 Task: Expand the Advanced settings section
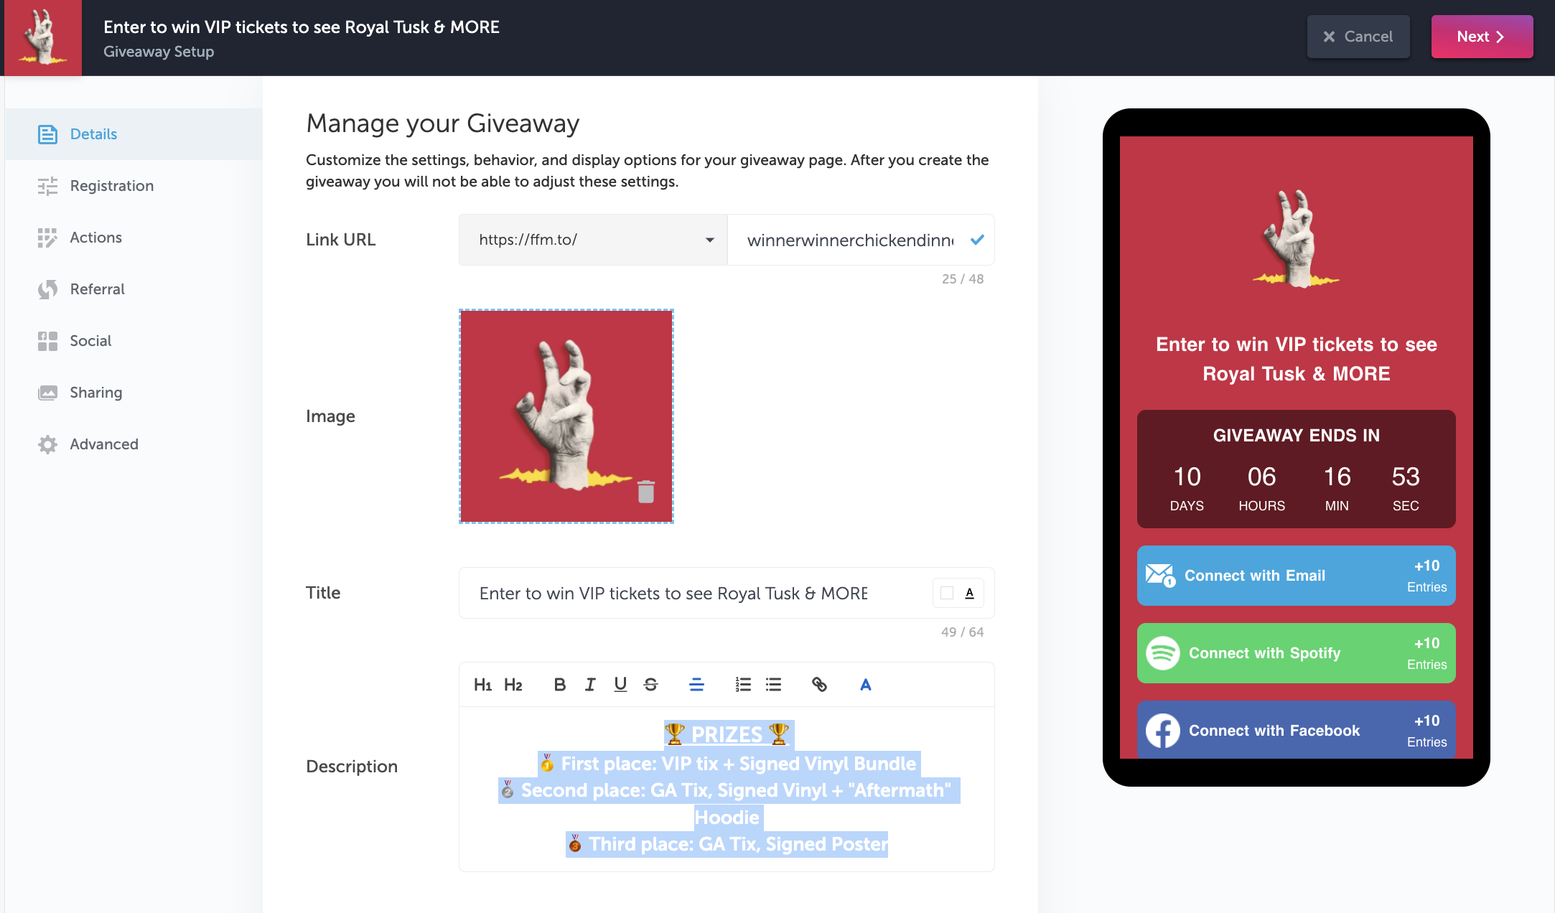pyautogui.click(x=104, y=444)
